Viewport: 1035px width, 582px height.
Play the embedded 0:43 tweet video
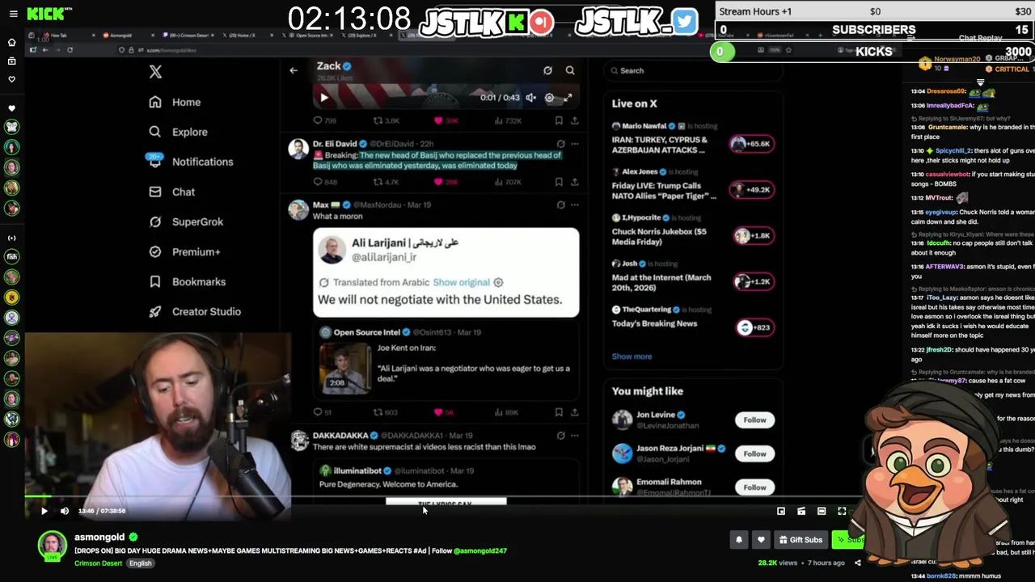323,98
